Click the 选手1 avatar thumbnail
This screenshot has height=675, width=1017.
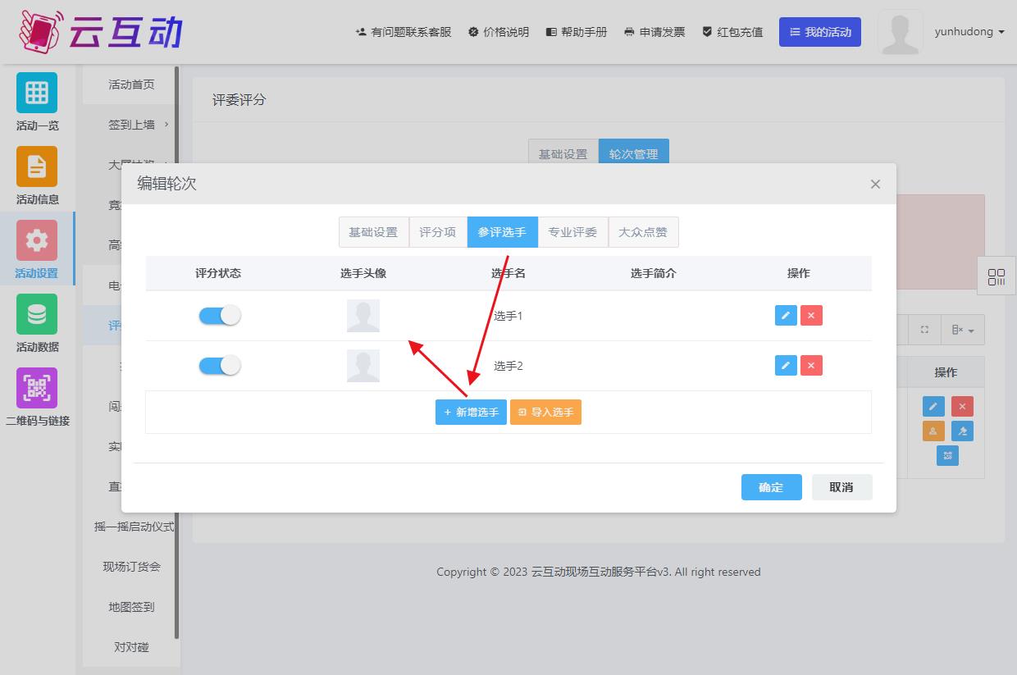[363, 316]
